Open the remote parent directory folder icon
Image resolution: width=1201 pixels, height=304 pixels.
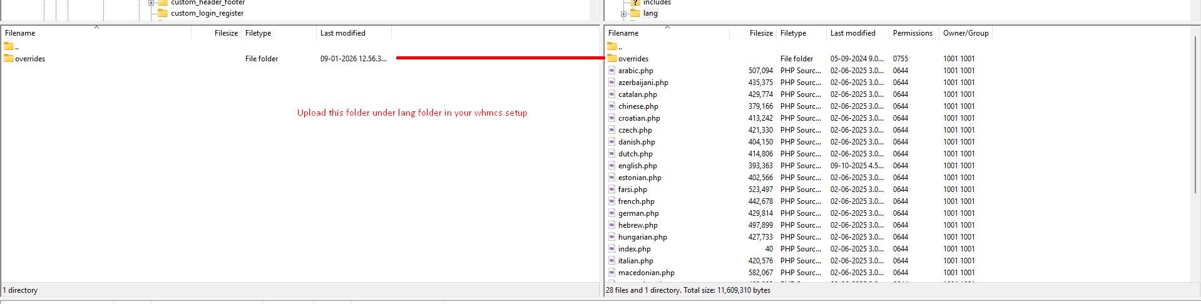point(612,46)
